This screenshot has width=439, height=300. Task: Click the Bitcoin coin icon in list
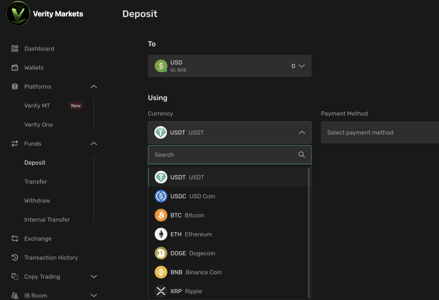pos(161,215)
